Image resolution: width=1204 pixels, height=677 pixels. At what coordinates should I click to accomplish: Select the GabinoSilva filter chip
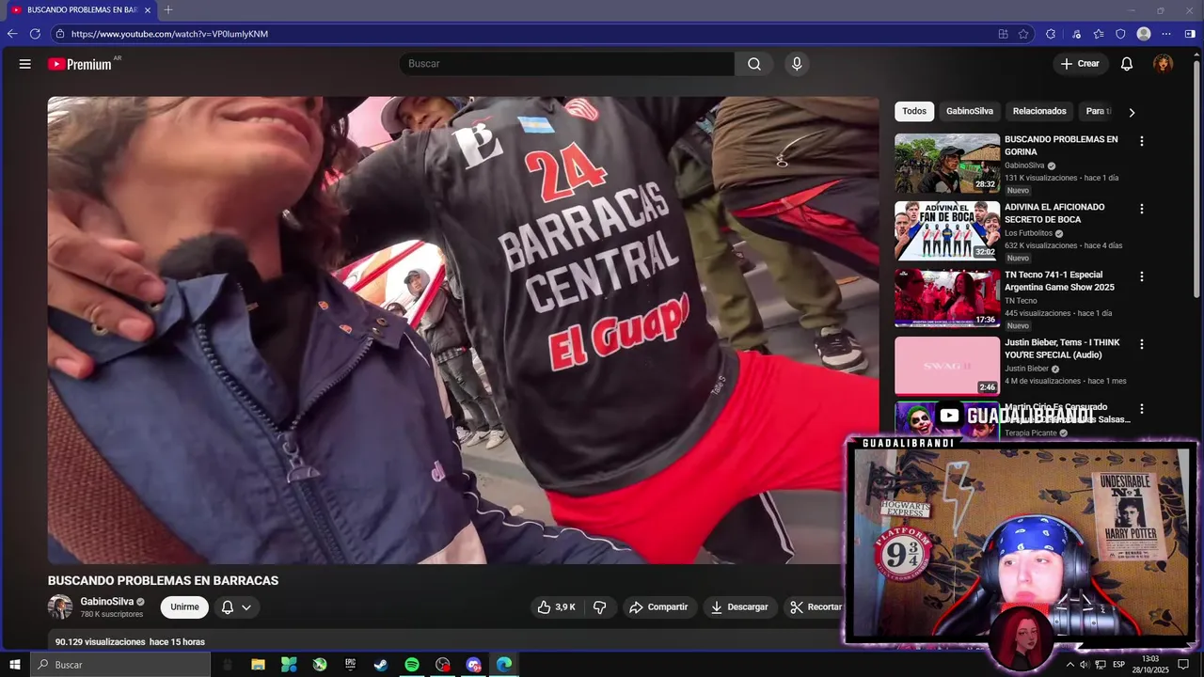tap(969, 111)
